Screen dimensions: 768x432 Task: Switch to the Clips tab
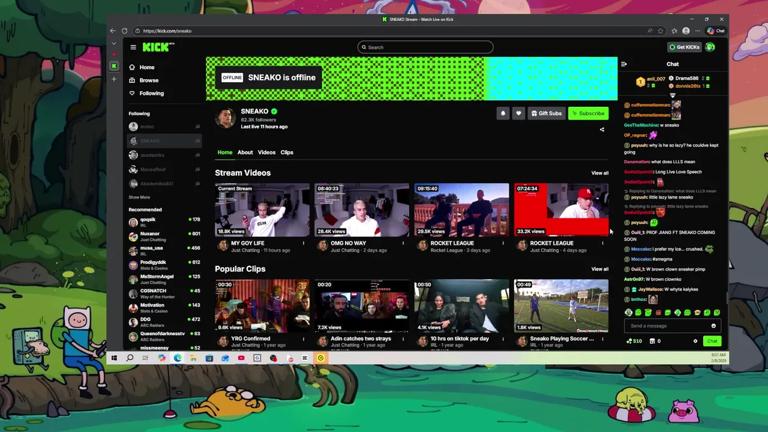287,152
